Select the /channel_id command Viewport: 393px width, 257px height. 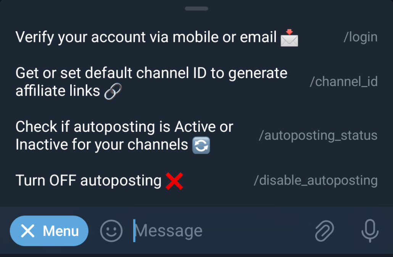pyautogui.click(x=344, y=81)
